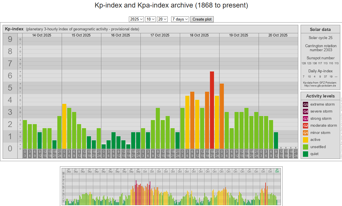
Task: Click the G1 minor storm legend icon
Action: (x=306, y=133)
